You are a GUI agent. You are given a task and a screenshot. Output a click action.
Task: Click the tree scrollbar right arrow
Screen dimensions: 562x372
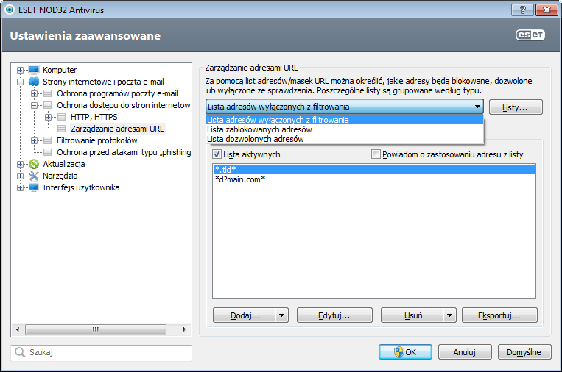tap(184, 329)
